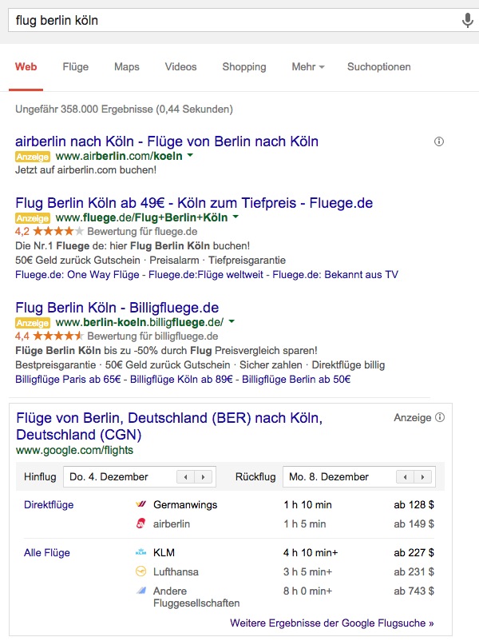Switch to the Flüge tab
Screen dimensions: 479x641
point(76,66)
